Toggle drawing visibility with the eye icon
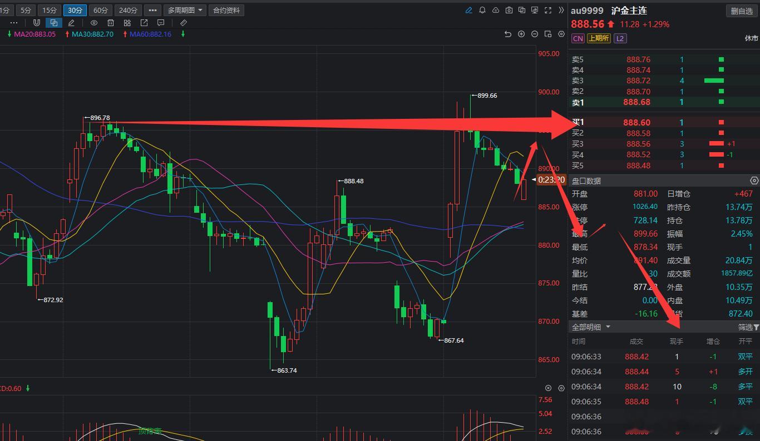The height and width of the screenshot is (441, 760). tap(94, 23)
